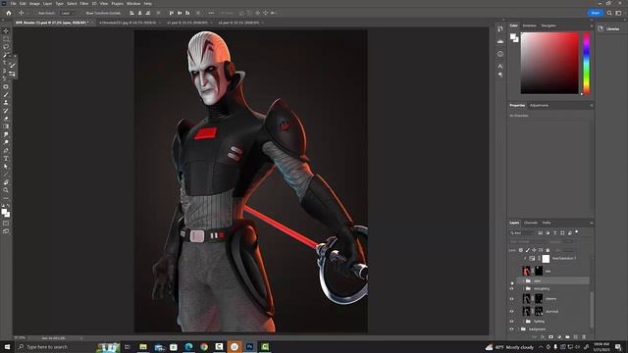Open the Properties panel flyout menu
This screenshot has height=353, width=628.
coord(591,105)
